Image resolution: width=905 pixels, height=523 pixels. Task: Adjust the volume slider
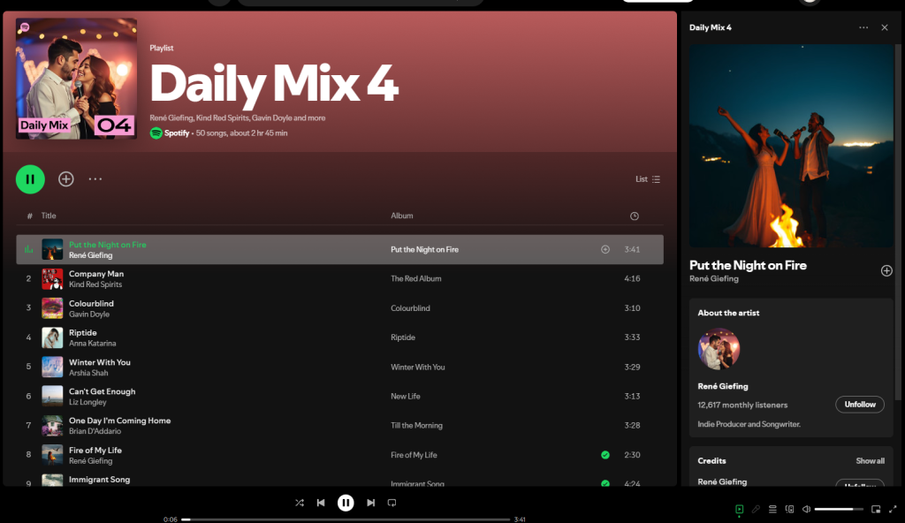coord(839,509)
